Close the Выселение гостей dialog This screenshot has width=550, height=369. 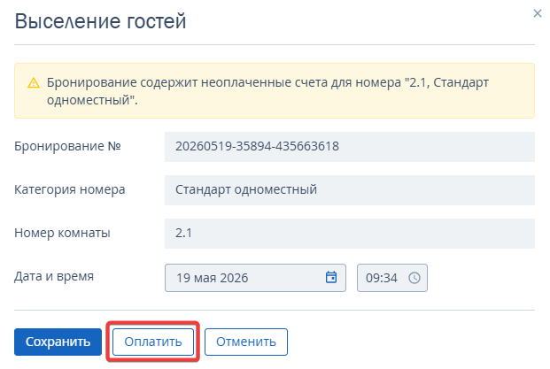click(x=537, y=13)
